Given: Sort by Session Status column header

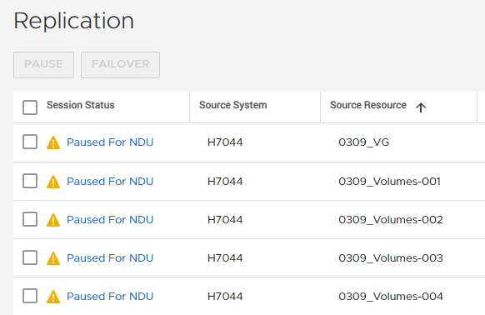Looking at the screenshot, I should (x=81, y=105).
